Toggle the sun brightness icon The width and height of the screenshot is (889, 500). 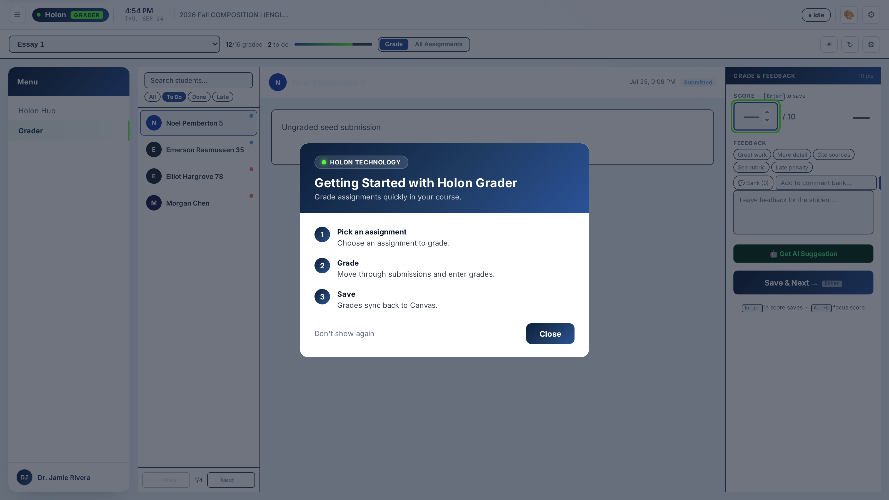point(829,44)
